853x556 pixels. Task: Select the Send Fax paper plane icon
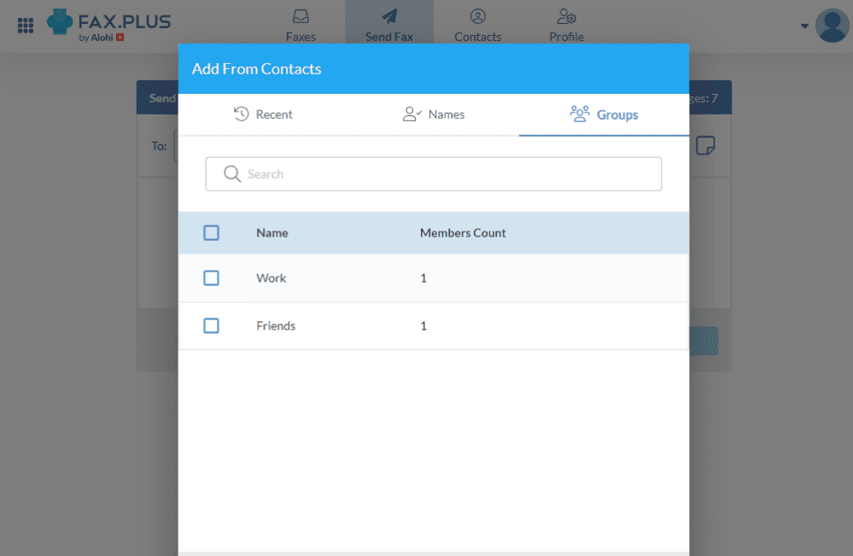click(389, 16)
